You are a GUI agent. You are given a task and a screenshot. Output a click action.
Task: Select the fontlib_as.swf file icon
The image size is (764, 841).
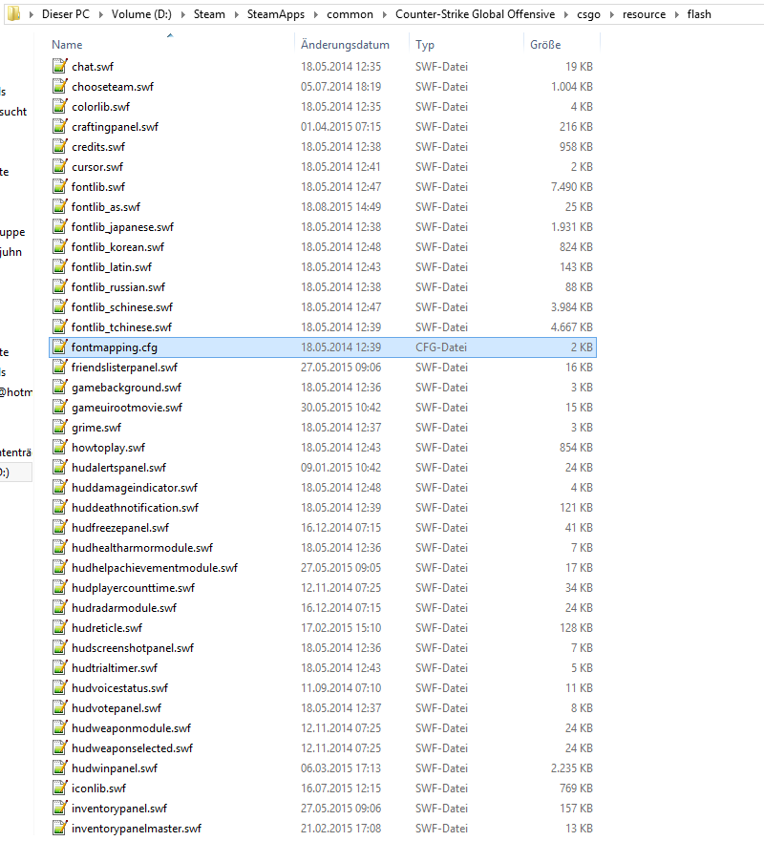(x=60, y=206)
